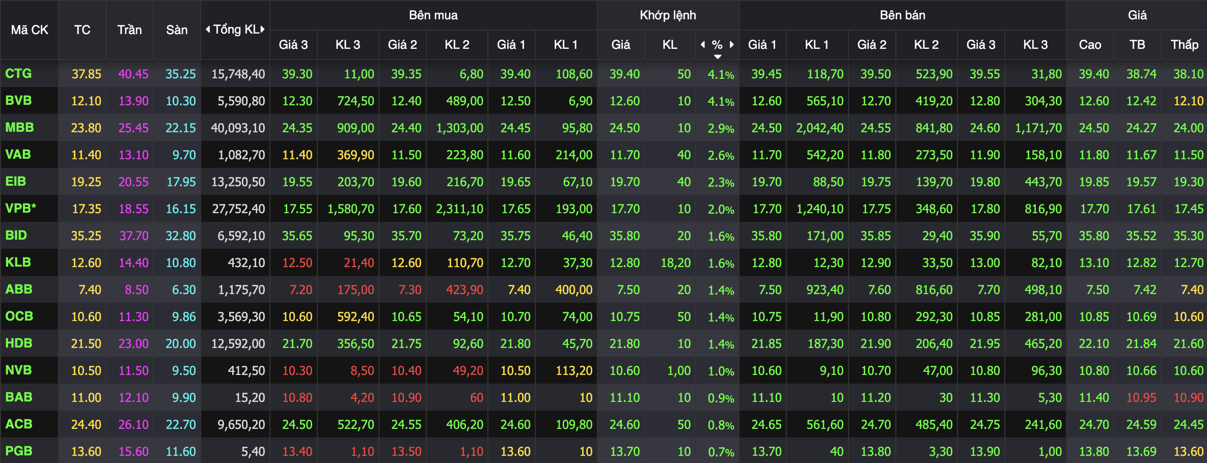Click the TB column header

1137,45
